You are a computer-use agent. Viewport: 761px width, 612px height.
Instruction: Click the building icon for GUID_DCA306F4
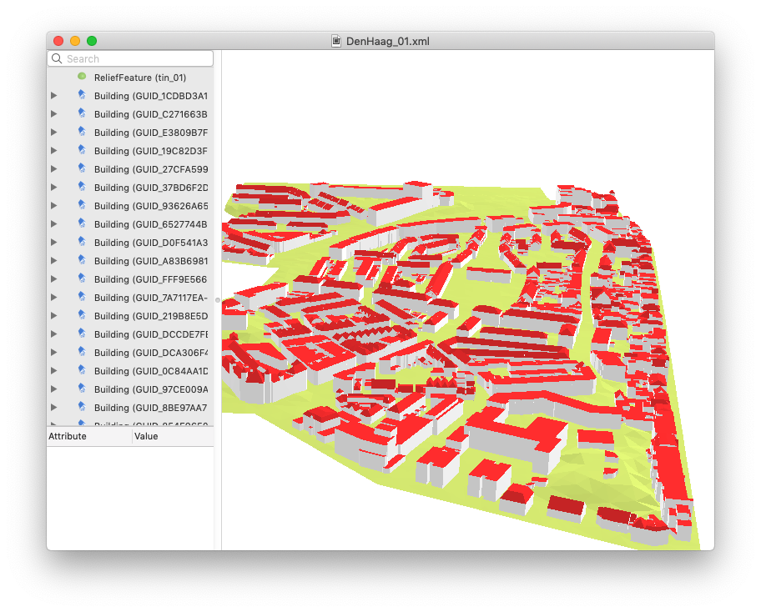pyautogui.click(x=82, y=353)
